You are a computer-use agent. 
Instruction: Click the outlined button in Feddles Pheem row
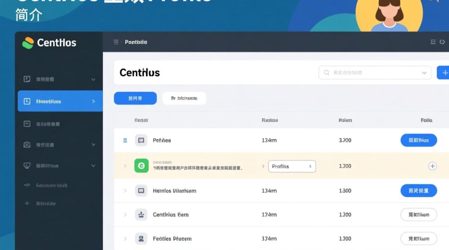(x=419, y=239)
